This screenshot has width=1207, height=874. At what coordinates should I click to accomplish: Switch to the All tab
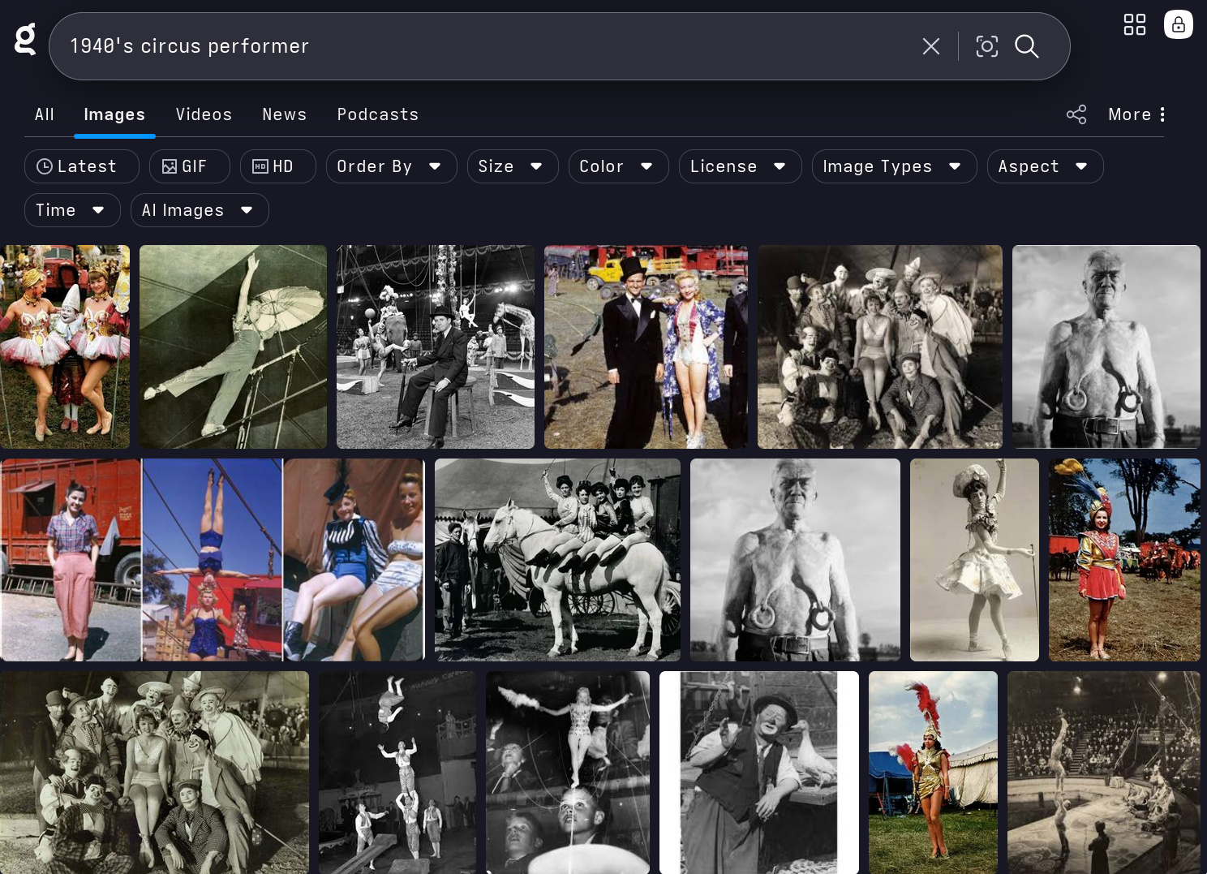click(x=45, y=114)
